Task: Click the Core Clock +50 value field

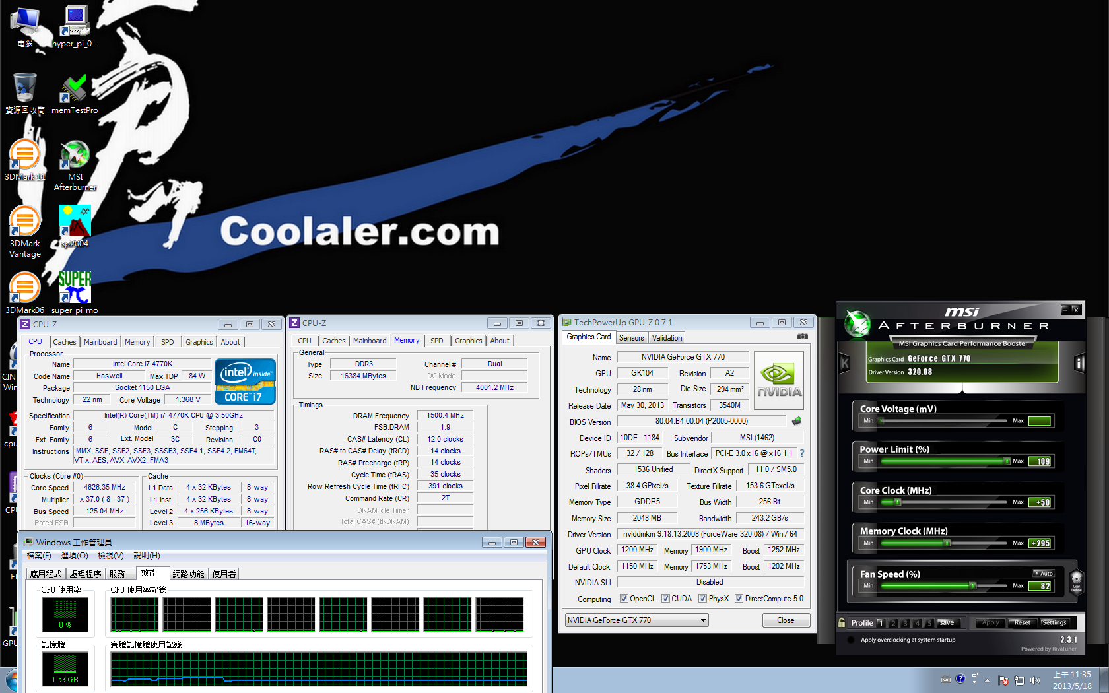Action: pos(1040,502)
